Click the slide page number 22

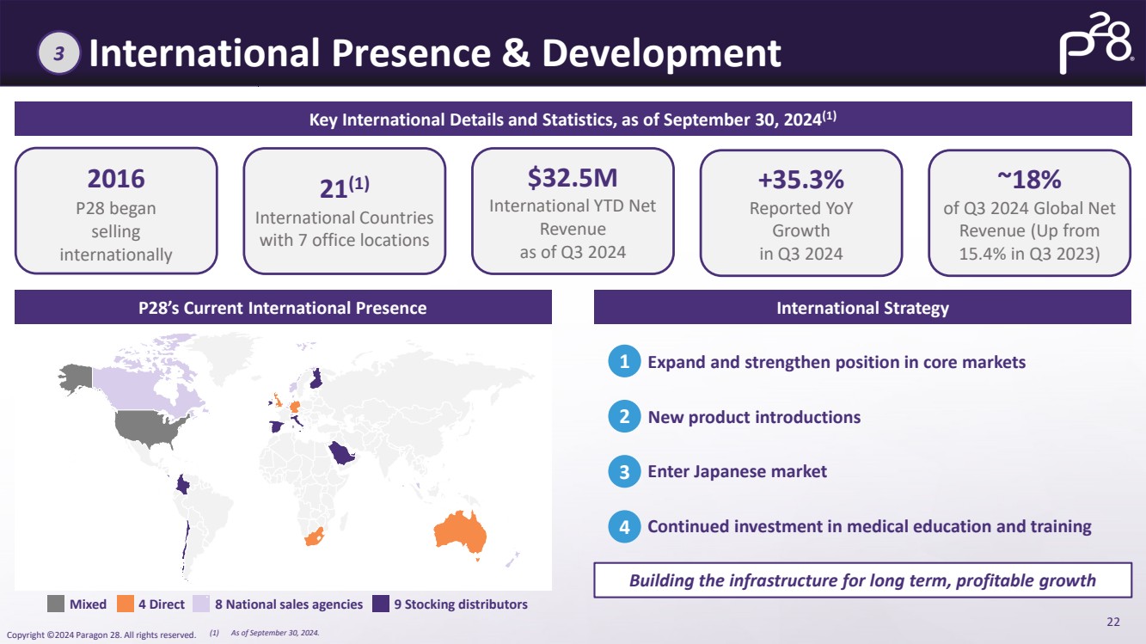pyautogui.click(x=1113, y=622)
